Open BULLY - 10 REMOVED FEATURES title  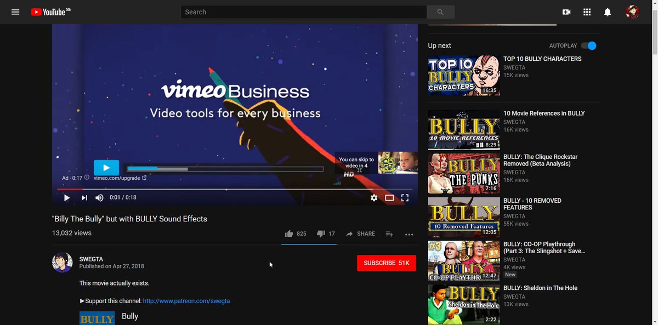(532, 204)
